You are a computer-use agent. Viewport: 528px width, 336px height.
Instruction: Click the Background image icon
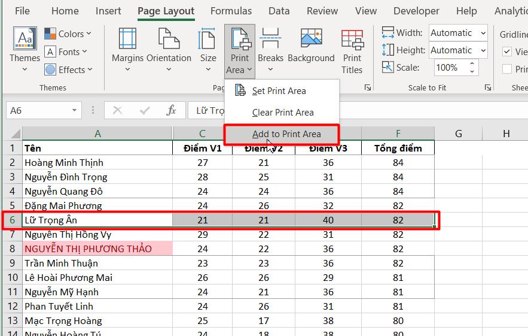[x=311, y=40]
